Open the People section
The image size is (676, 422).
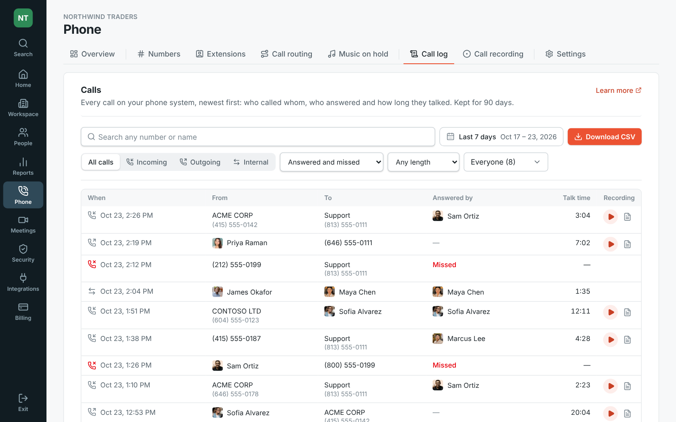(23, 137)
